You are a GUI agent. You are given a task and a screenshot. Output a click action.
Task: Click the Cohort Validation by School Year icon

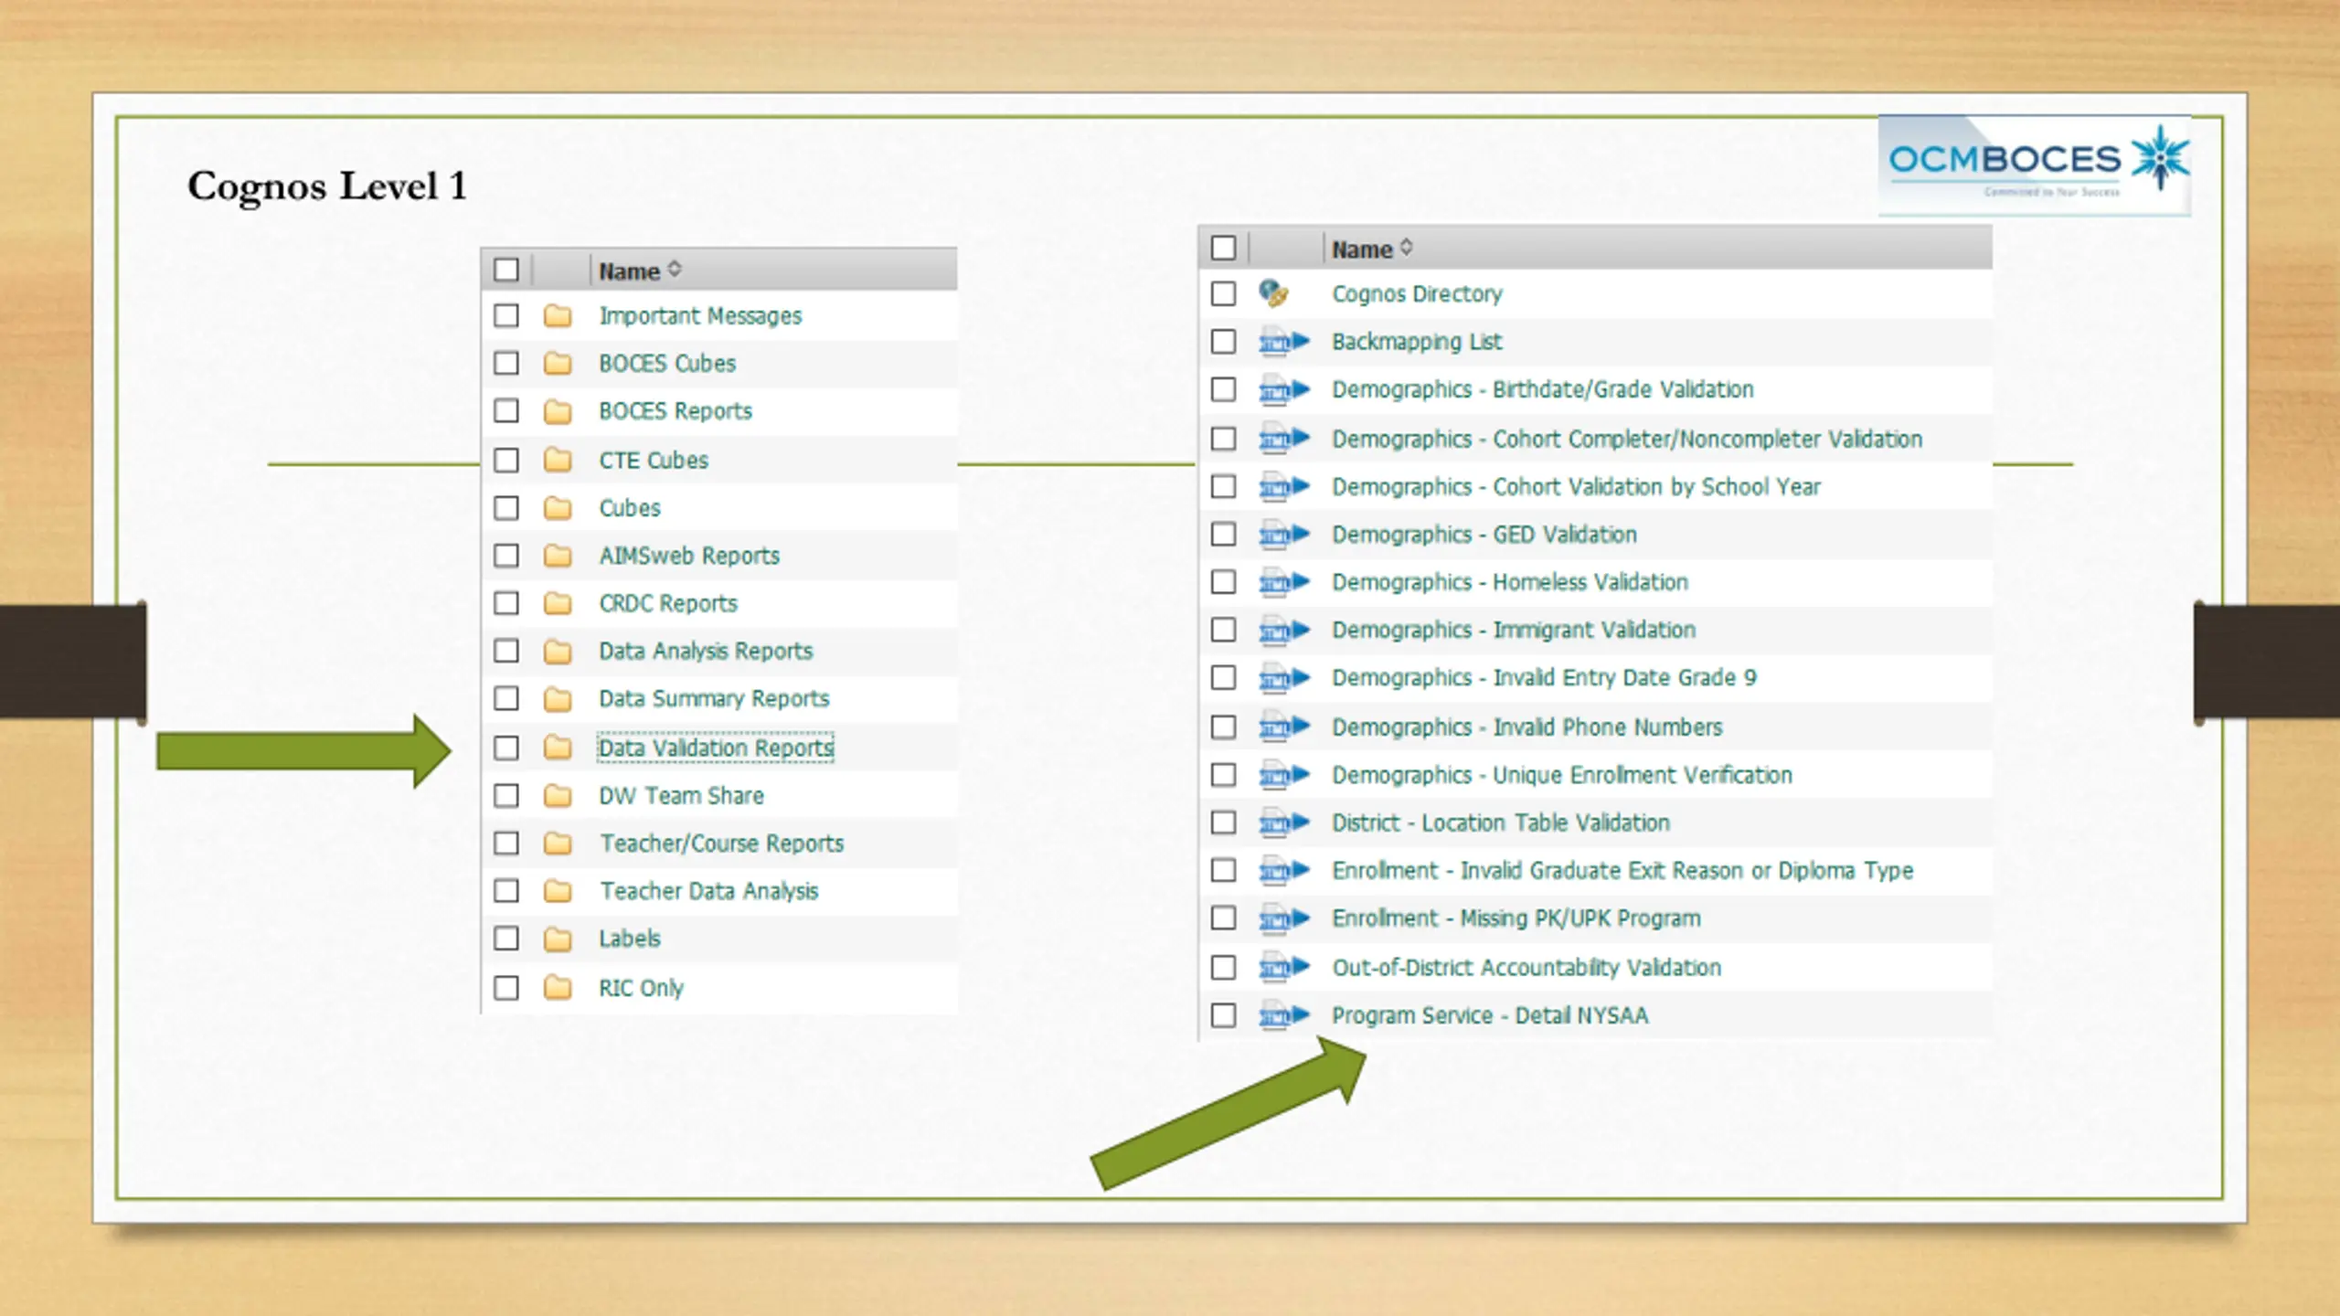[x=1283, y=486]
